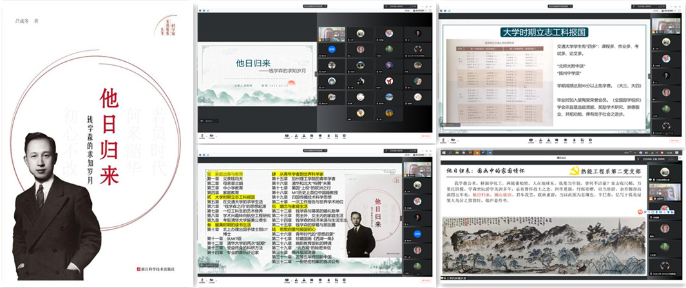Select speaker's video beside the landscape painting slide
Image resolution: width=686 pixels, height=288 pixels.
pyautogui.click(x=664, y=192)
